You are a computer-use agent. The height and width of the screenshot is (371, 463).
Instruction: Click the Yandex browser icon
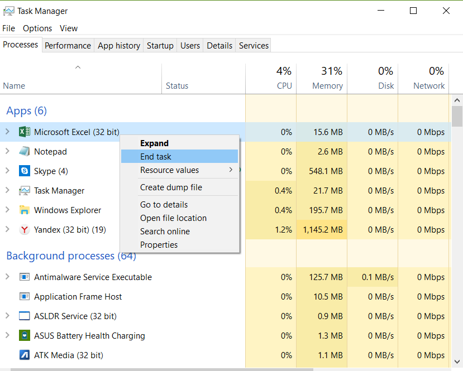tap(24, 229)
